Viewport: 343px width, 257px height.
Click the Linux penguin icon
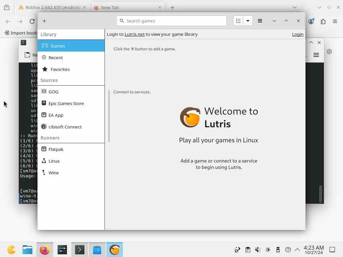[44, 161]
